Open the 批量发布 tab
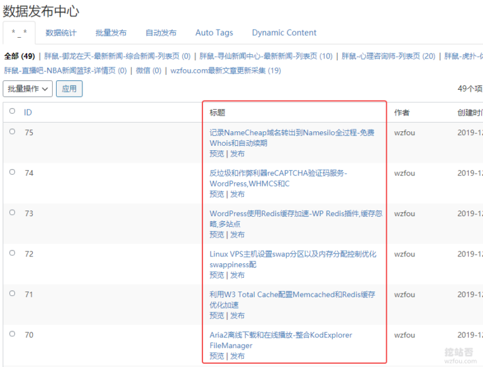The width and height of the screenshot is (483, 367). click(111, 33)
